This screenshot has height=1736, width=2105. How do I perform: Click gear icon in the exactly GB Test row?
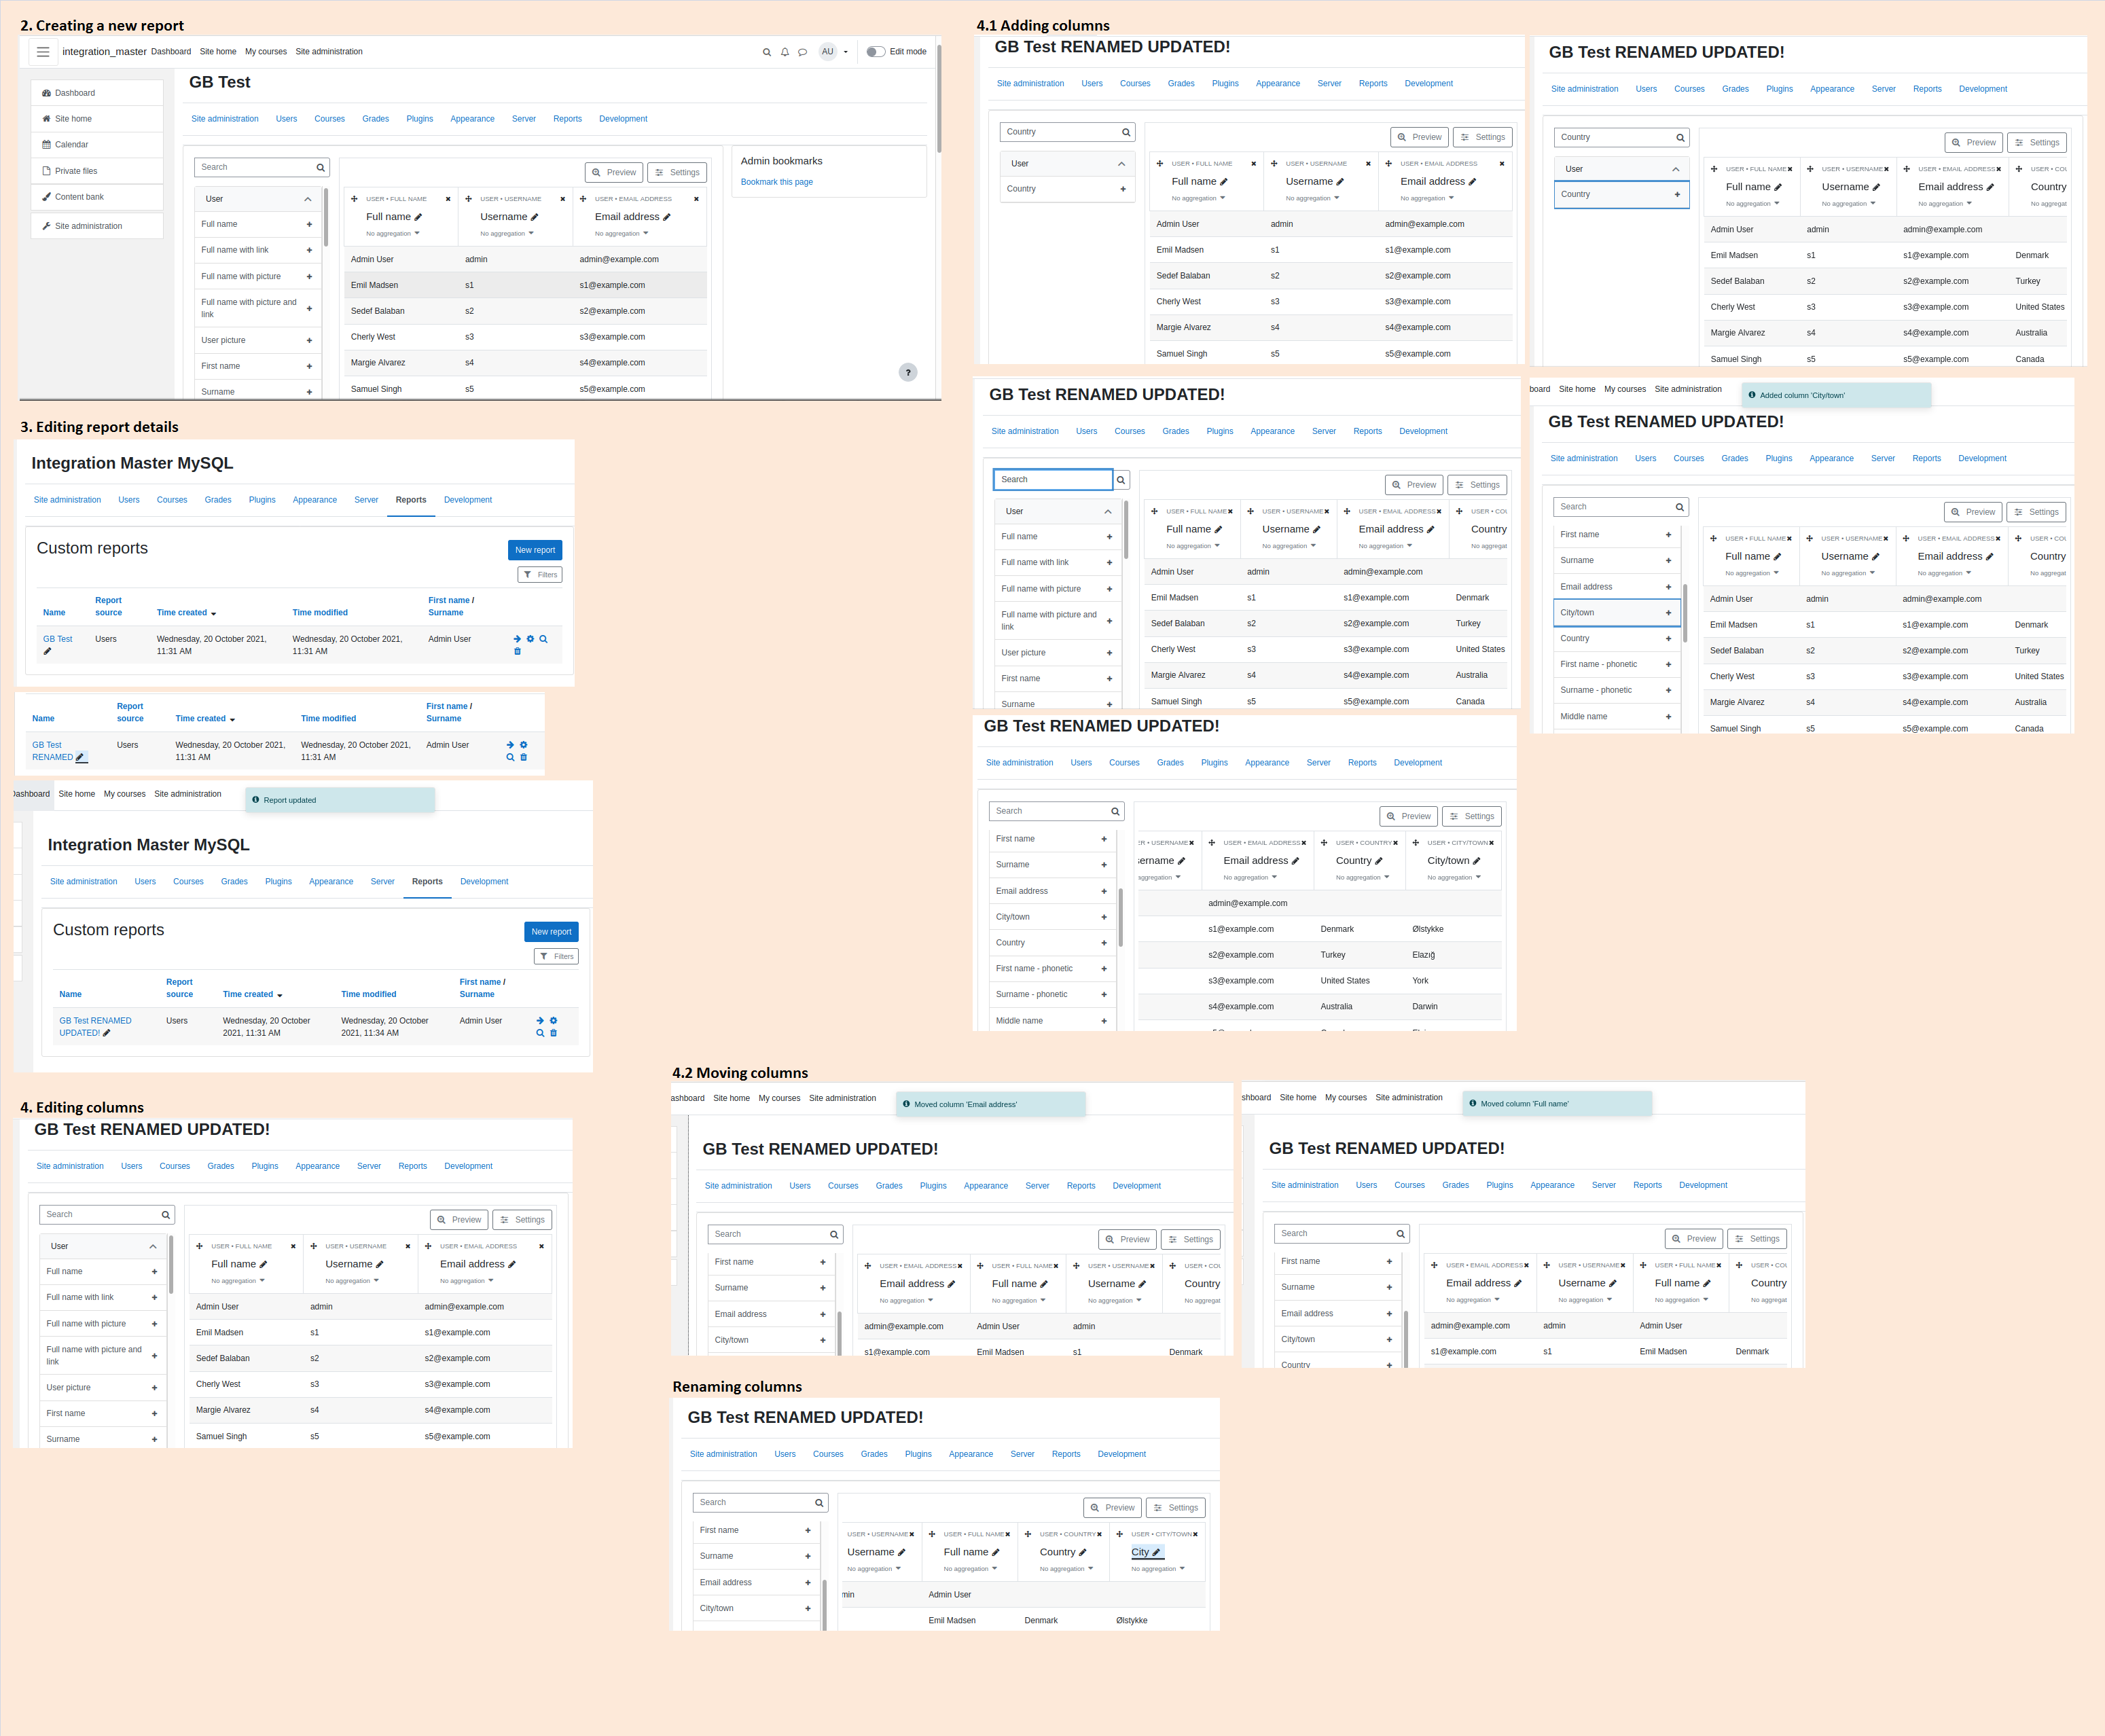[531, 639]
